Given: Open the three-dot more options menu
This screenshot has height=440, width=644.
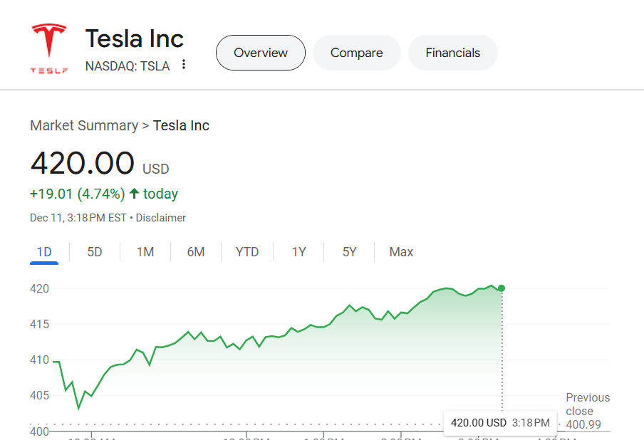Looking at the screenshot, I should click(184, 65).
